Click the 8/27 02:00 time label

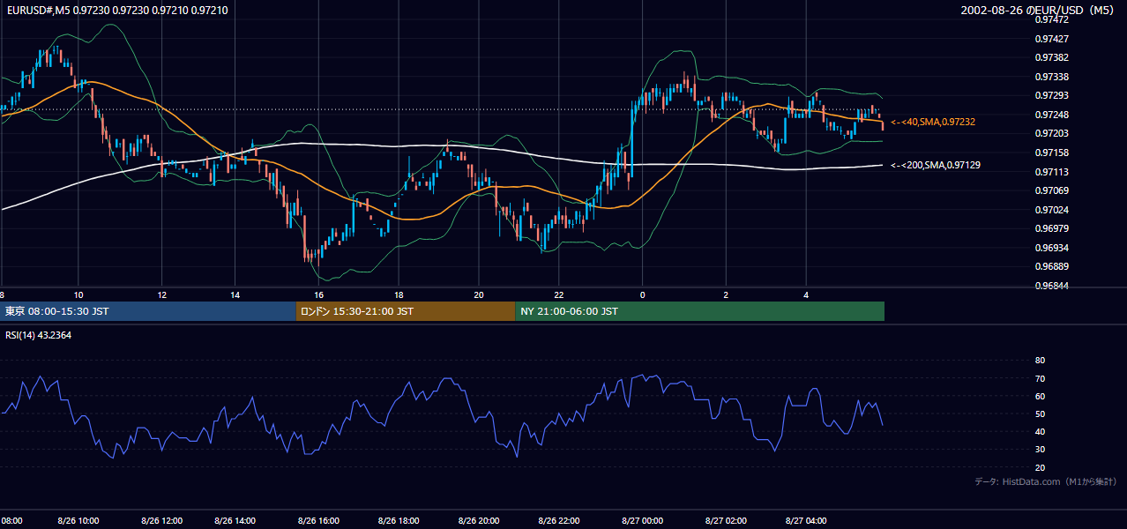(724, 521)
